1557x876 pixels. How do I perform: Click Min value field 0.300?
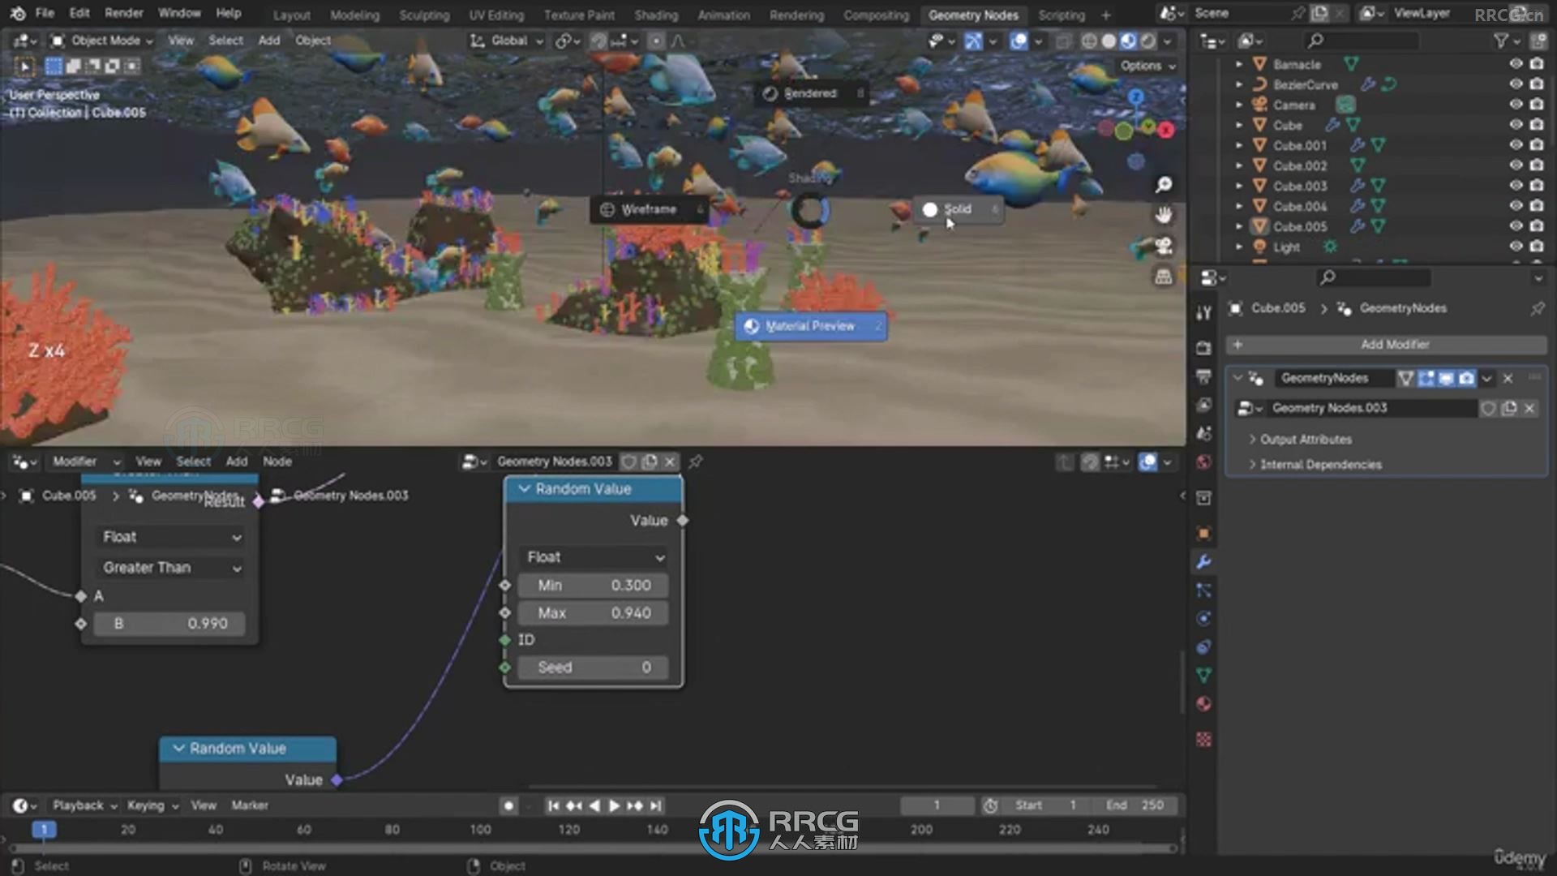[x=594, y=586]
